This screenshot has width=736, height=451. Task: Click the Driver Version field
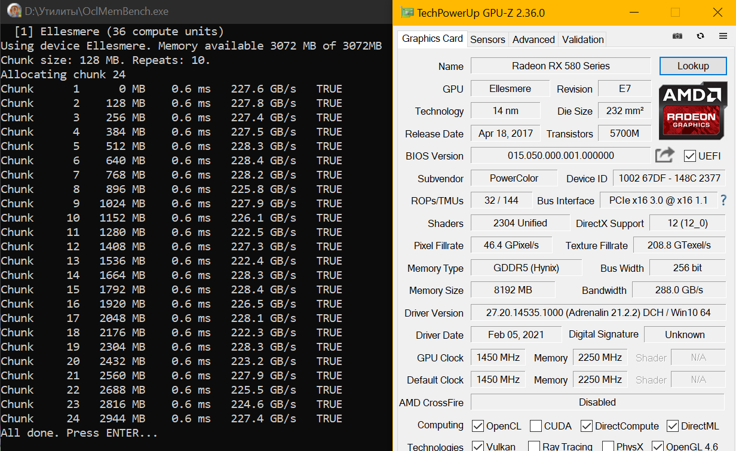tap(599, 312)
